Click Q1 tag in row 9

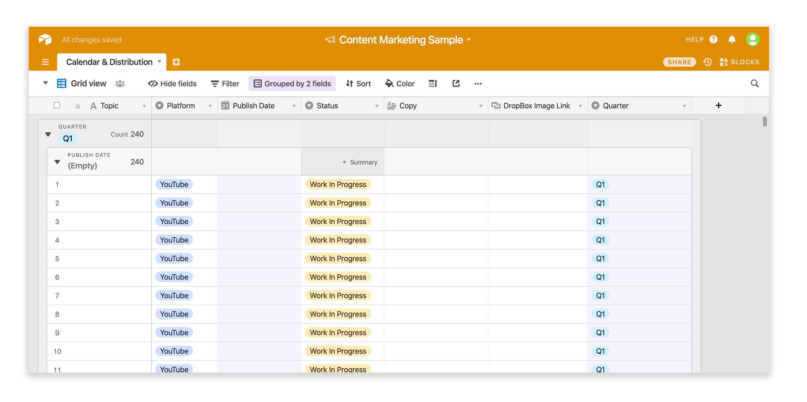[x=600, y=333]
